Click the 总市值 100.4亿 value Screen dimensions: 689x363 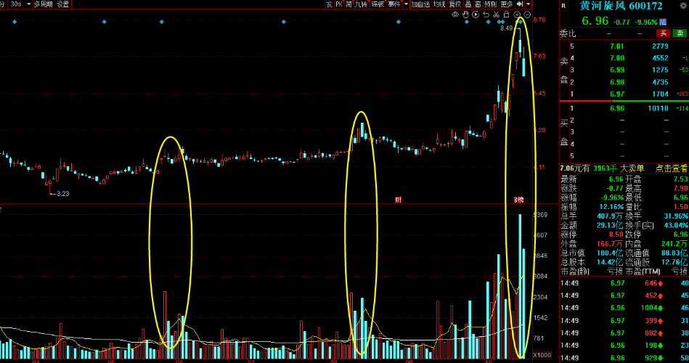coord(609,253)
